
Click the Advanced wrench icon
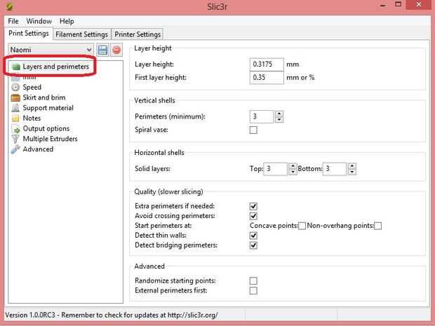tap(15, 149)
